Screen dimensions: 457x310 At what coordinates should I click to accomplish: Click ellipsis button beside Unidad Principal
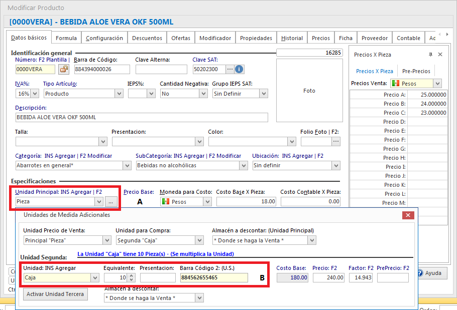click(111, 201)
